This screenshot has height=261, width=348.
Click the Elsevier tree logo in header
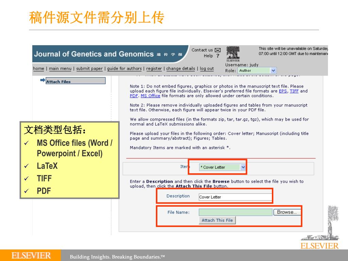tap(233, 54)
